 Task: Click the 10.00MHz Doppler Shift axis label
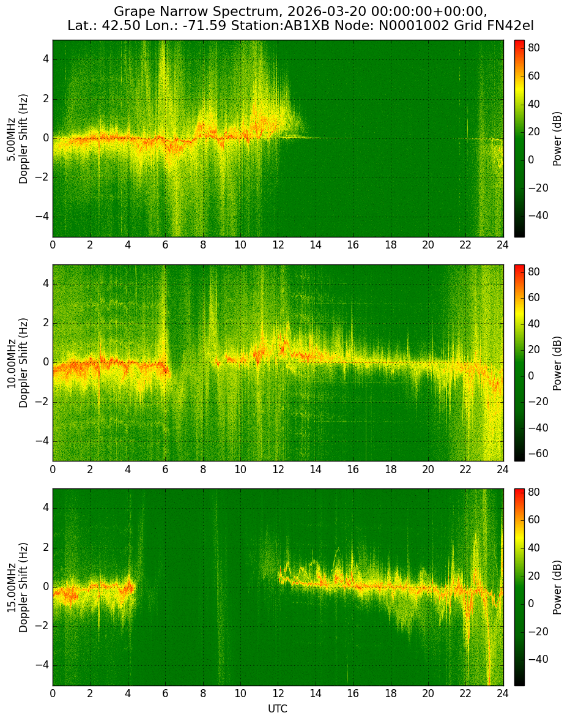[x=17, y=363]
